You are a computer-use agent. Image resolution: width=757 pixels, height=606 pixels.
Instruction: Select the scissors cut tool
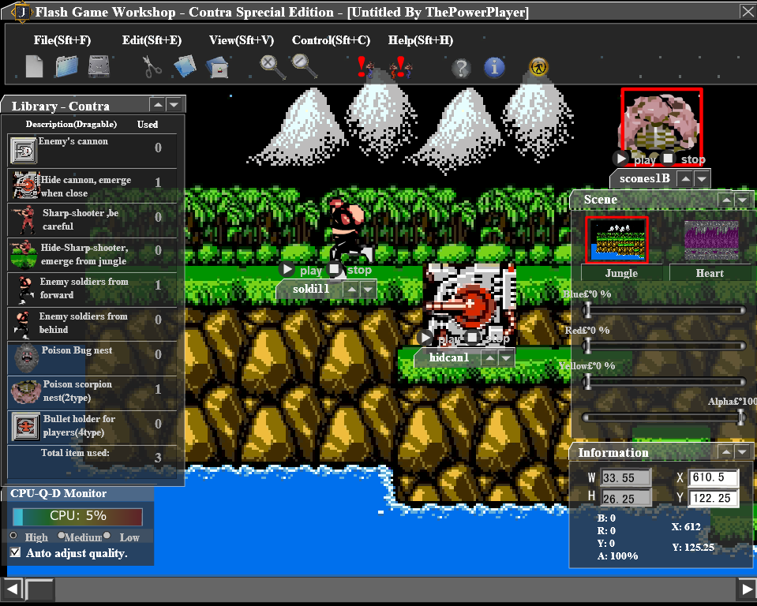tap(152, 66)
